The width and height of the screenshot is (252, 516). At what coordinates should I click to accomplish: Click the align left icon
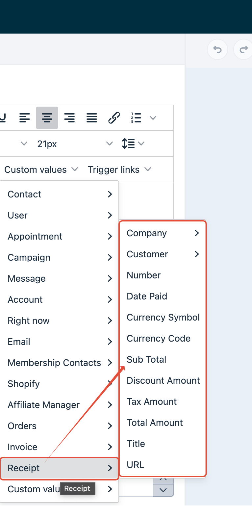pos(25,117)
